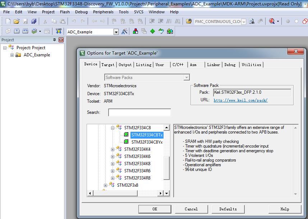Open the keil.com/pack URL link
308x219 pixels.
(x=241, y=100)
